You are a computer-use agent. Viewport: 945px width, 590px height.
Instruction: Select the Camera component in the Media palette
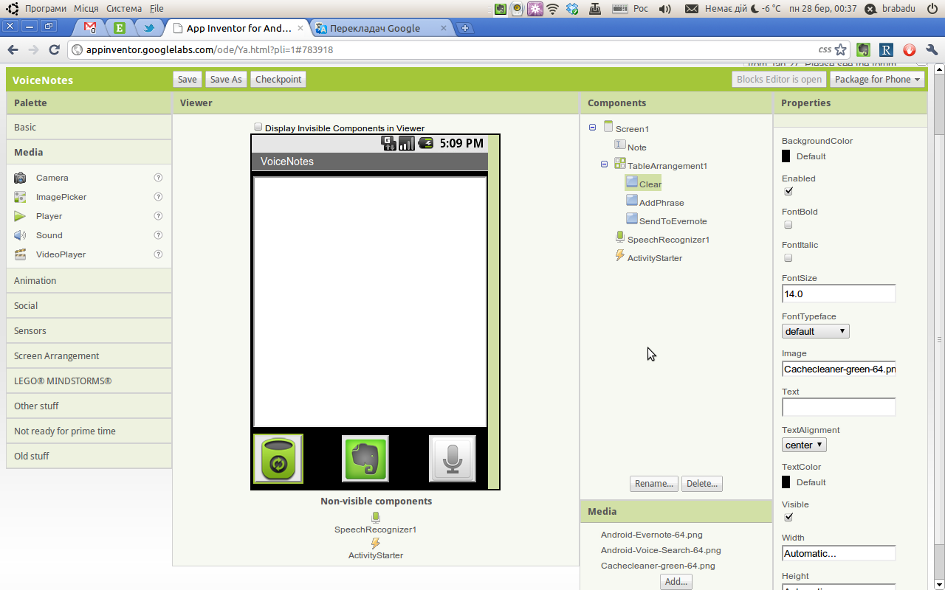pyautogui.click(x=52, y=177)
